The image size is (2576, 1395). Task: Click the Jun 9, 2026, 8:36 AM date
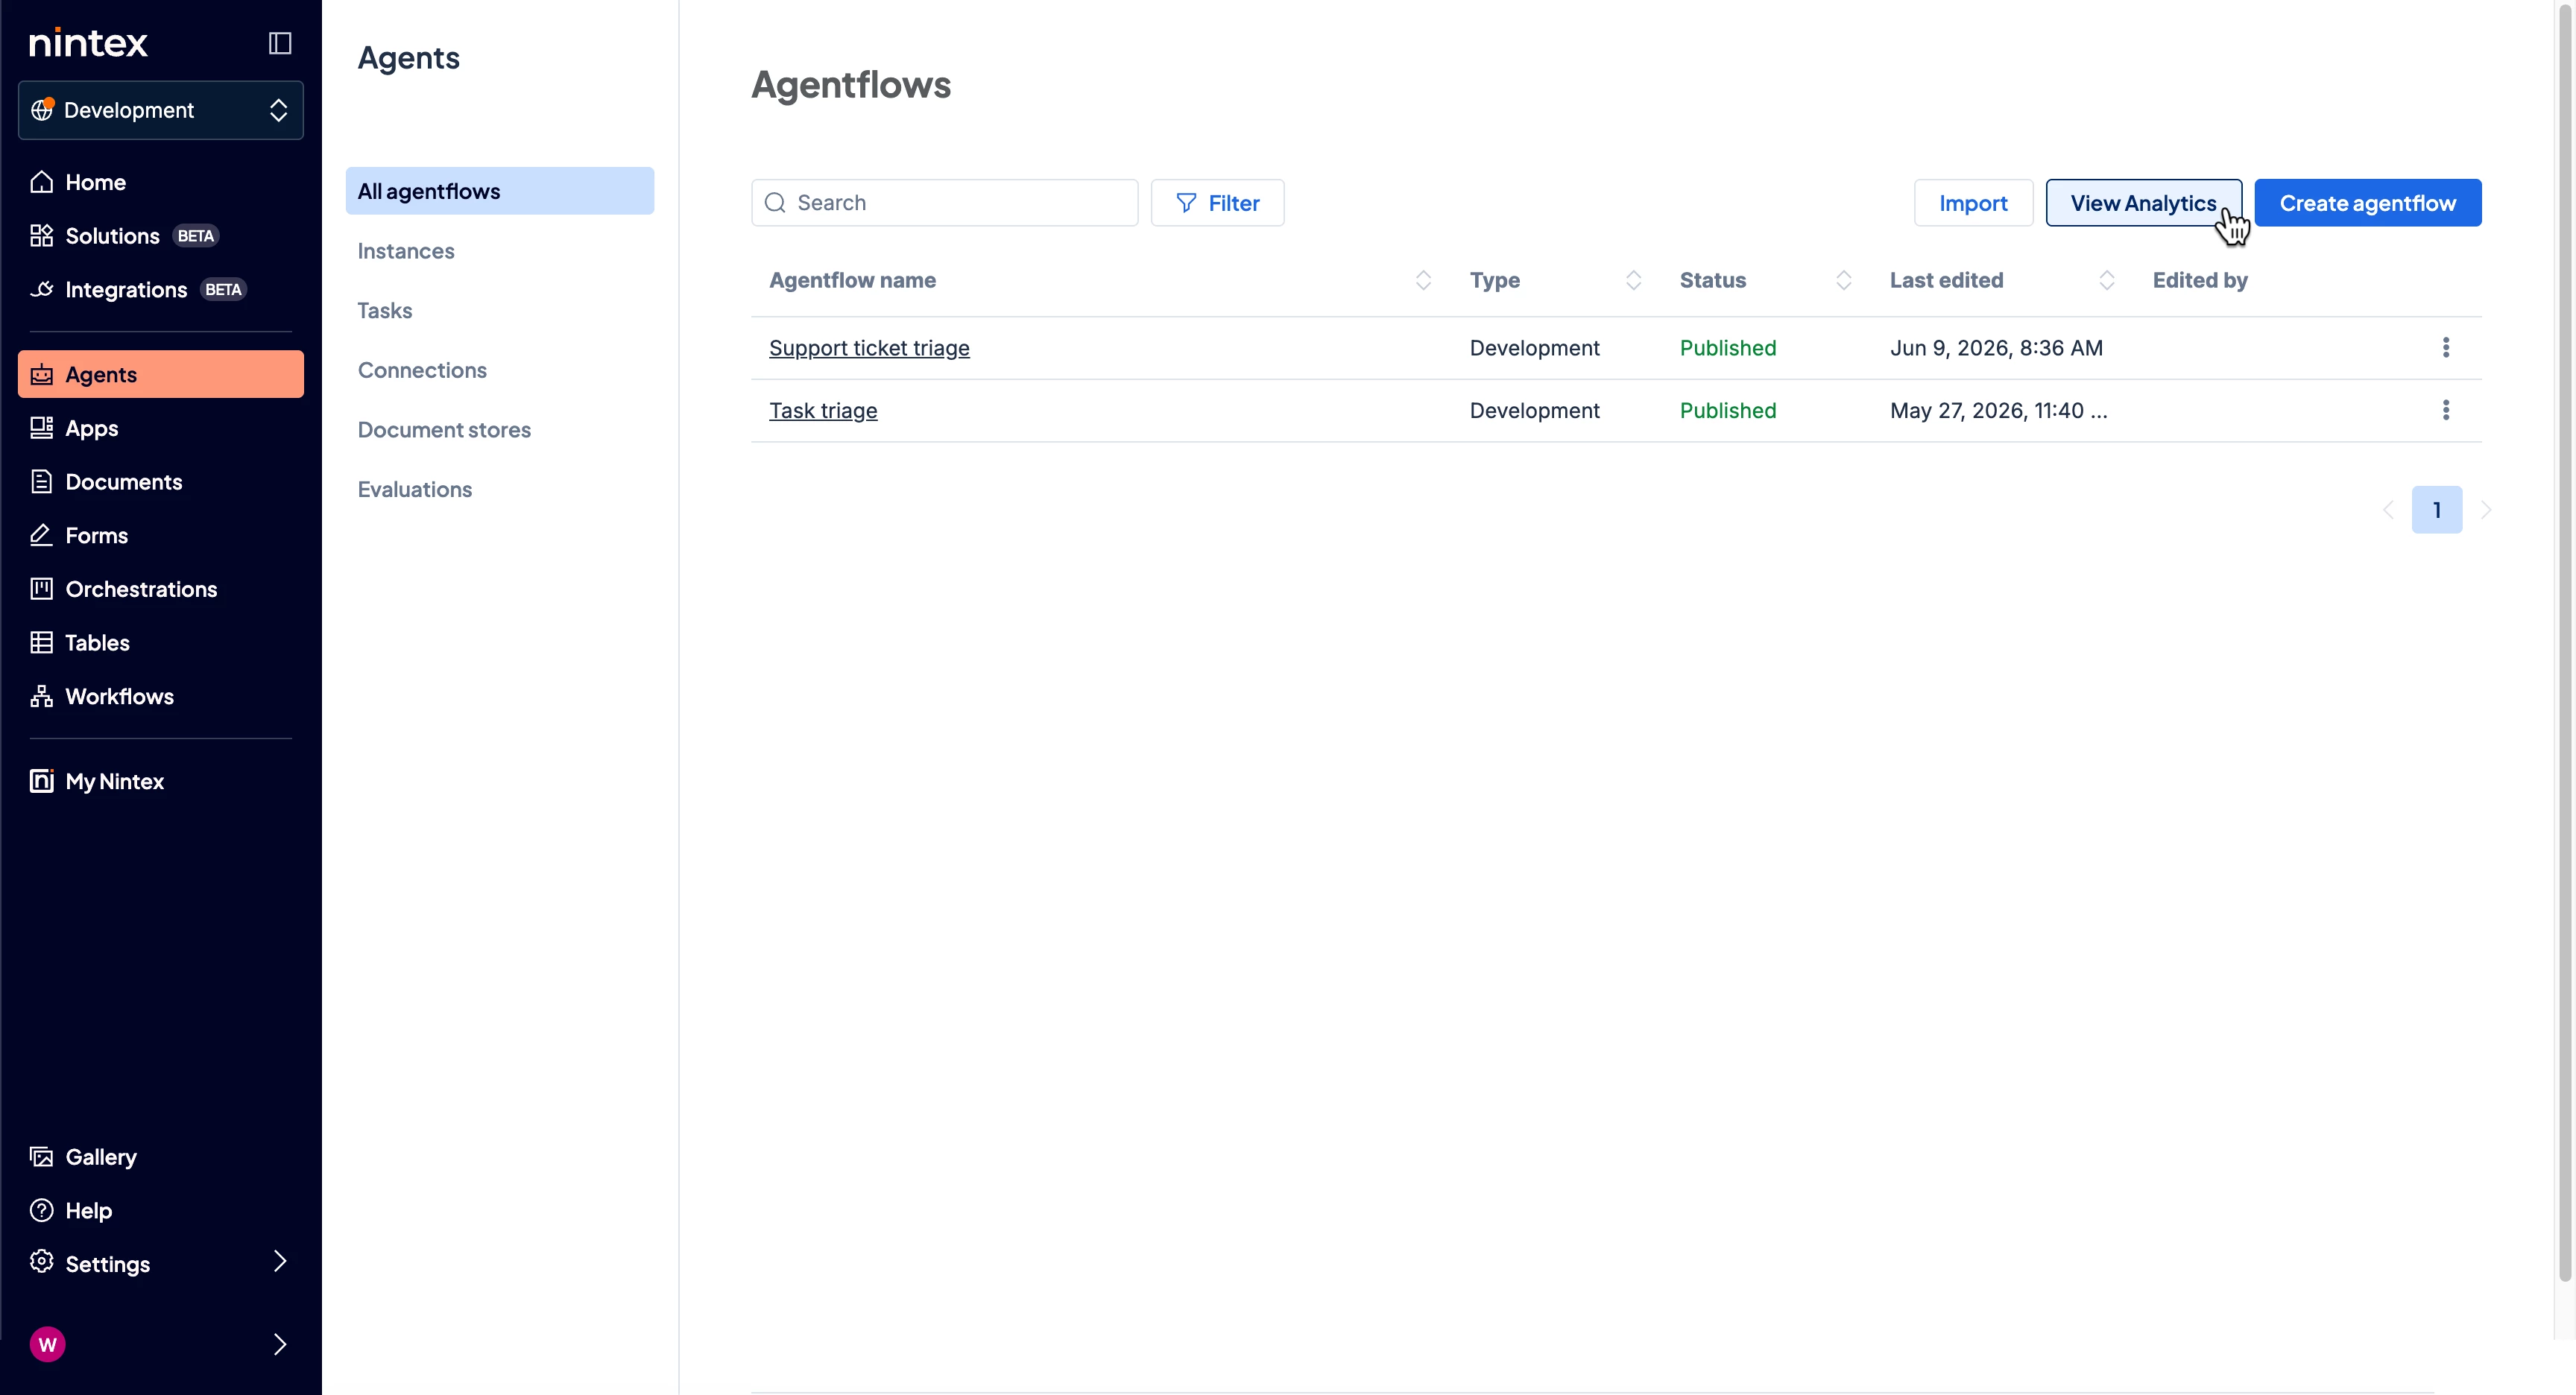click(1996, 348)
